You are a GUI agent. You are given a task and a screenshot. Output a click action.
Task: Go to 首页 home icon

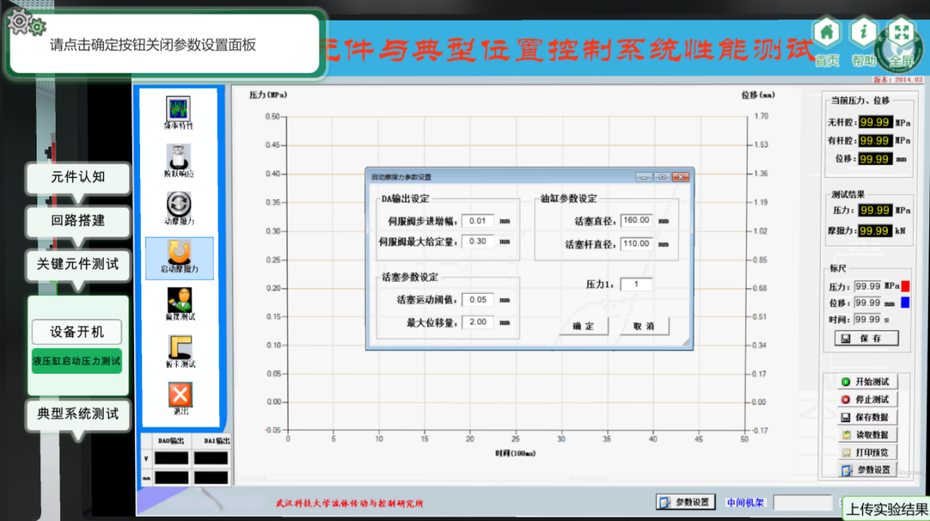pos(827,33)
